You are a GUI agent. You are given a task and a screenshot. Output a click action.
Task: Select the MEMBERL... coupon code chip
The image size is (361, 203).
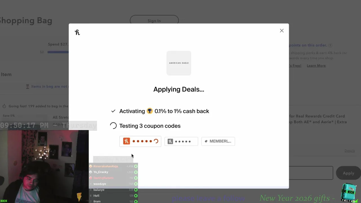pyautogui.click(x=218, y=141)
